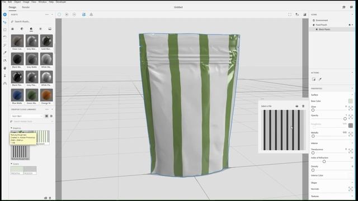Apply the Blue Matte material thumbnail
The height and width of the screenshot is (201, 358).
17,95
